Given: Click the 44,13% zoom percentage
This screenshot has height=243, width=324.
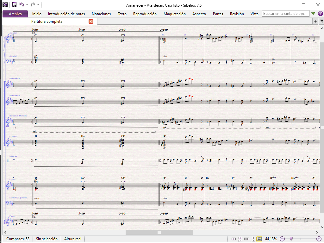Looking at the screenshot, I should [x=271, y=239].
